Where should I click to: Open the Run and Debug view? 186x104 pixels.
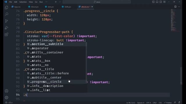6,28
